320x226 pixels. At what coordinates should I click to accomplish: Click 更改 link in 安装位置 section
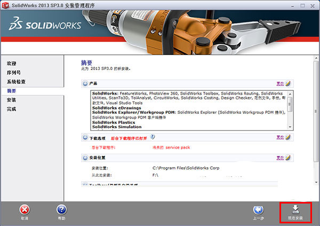click(x=280, y=158)
